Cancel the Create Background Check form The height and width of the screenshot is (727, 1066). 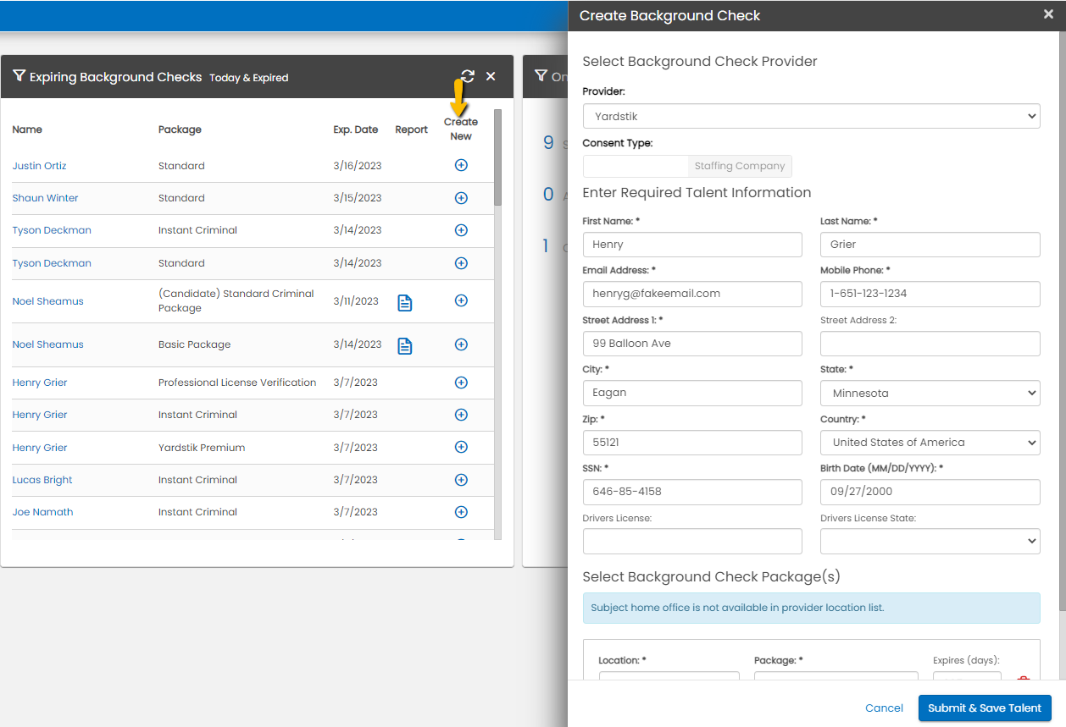pyautogui.click(x=884, y=708)
